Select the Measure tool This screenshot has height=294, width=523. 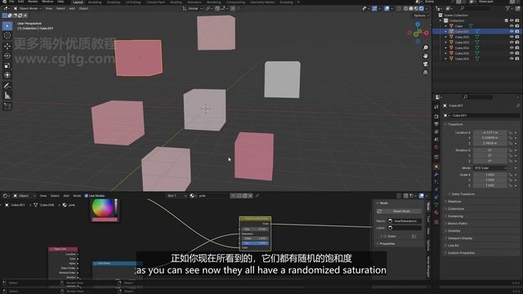click(7, 96)
